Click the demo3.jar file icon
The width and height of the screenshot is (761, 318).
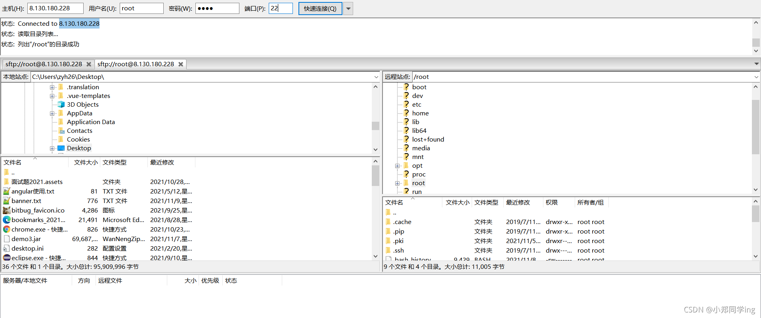[7, 239]
